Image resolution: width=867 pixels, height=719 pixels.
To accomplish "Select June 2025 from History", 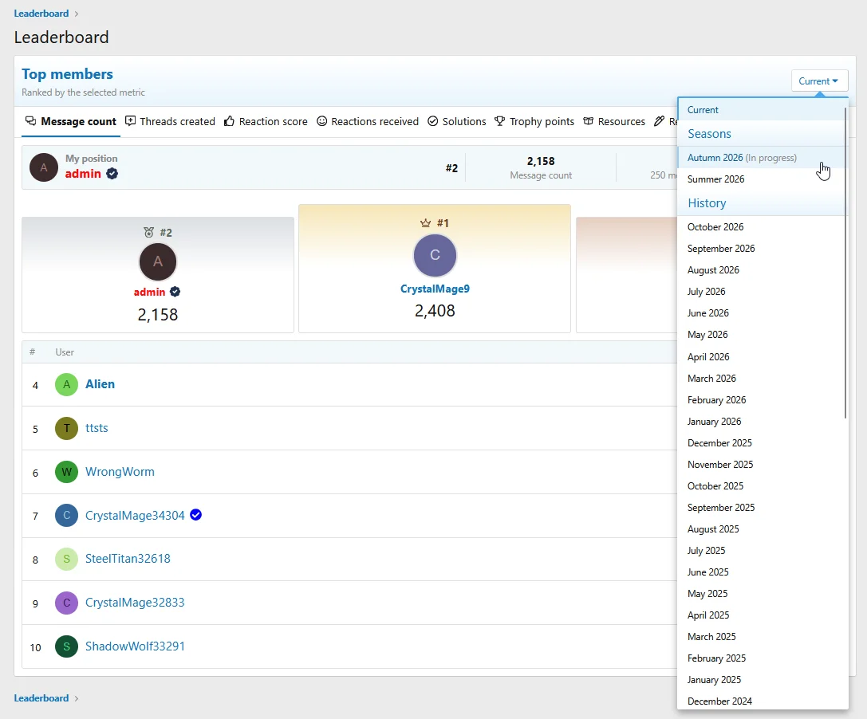I will click(763, 572).
